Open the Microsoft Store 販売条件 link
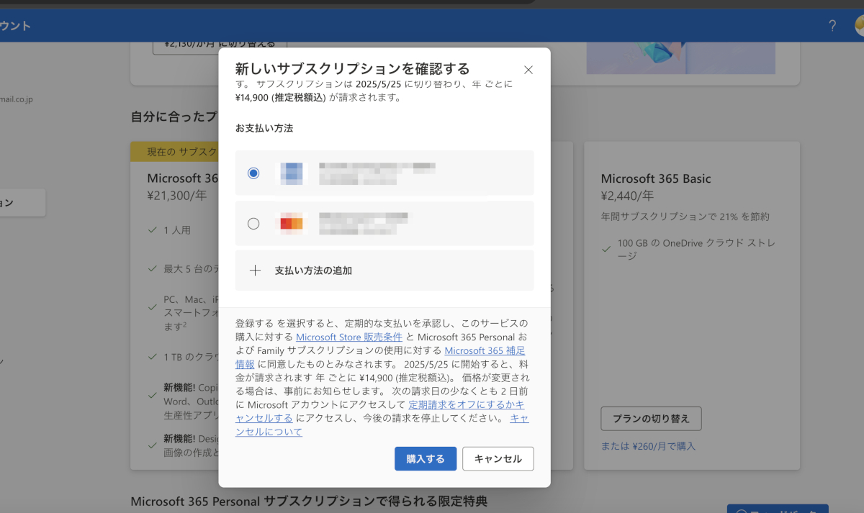The height and width of the screenshot is (513, 864). pyautogui.click(x=349, y=337)
